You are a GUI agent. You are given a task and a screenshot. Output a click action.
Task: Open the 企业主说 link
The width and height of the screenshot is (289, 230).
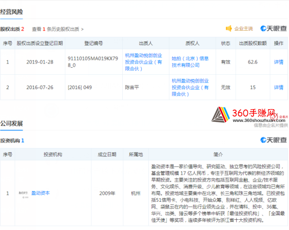(243, 29)
